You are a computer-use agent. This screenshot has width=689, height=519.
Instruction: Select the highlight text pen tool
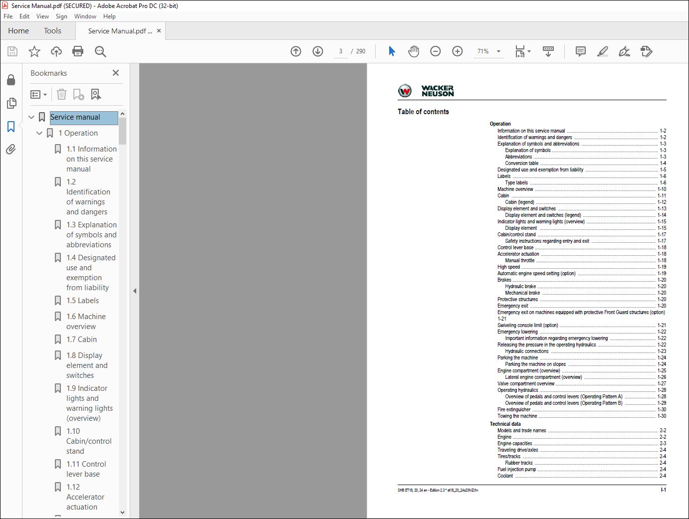pyautogui.click(x=603, y=51)
